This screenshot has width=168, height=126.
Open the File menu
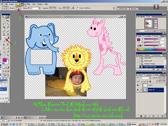(2, 4)
